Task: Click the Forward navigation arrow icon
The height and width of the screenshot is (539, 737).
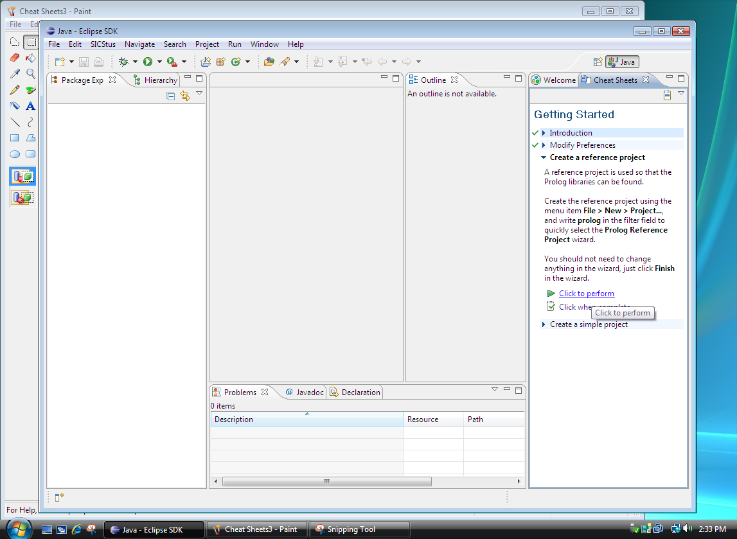Action: pos(407,62)
